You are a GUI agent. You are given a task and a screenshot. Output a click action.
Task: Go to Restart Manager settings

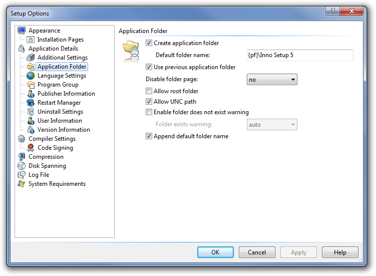tap(59, 103)
